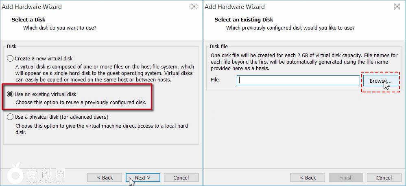Go Back from the Select a Disk page
406x186 pixels.
coord(105,177)
